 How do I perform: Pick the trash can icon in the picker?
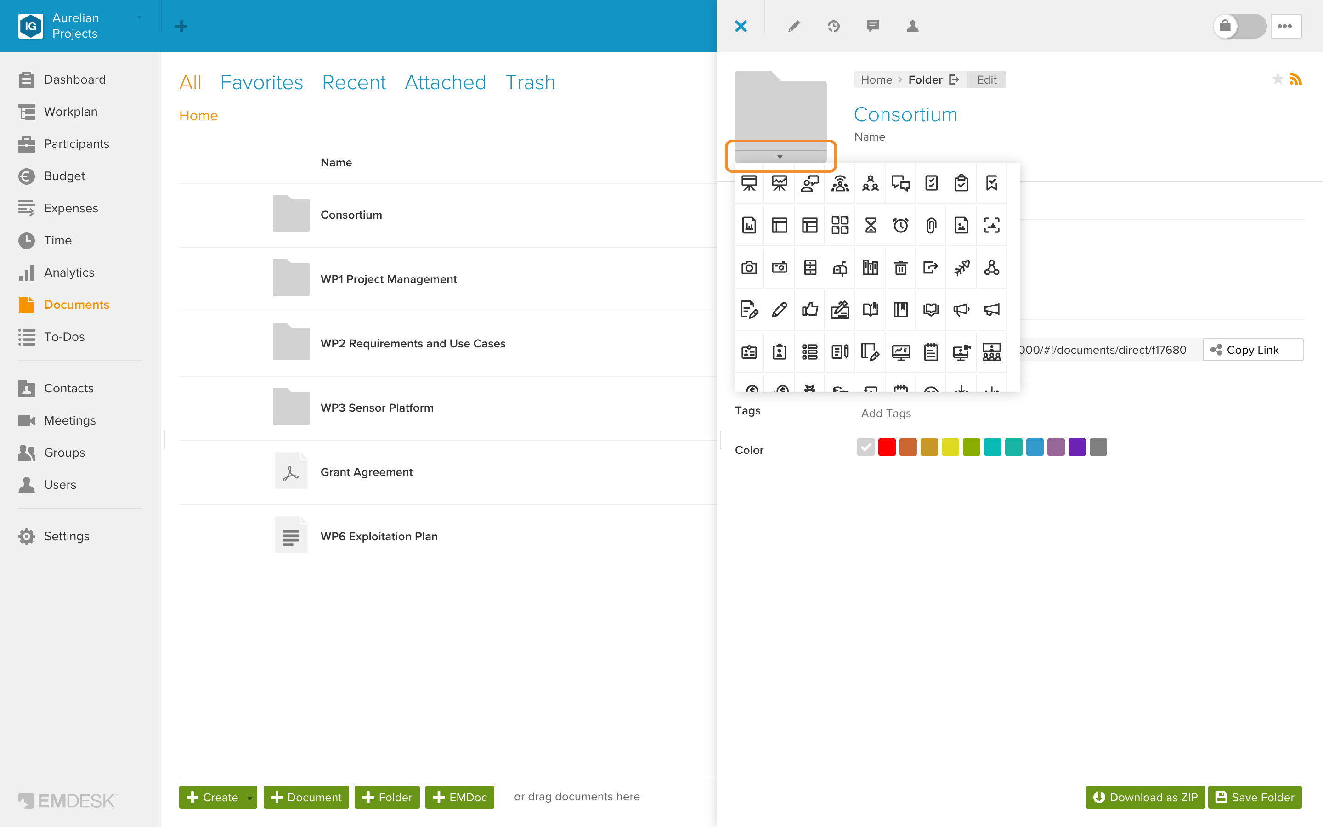[x=900, y=267]
